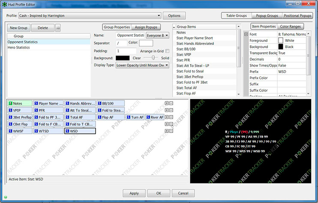Click the Hud Profile Editor title icon
The width and height of the screenshot is (318, 203).
coord(4,4)
